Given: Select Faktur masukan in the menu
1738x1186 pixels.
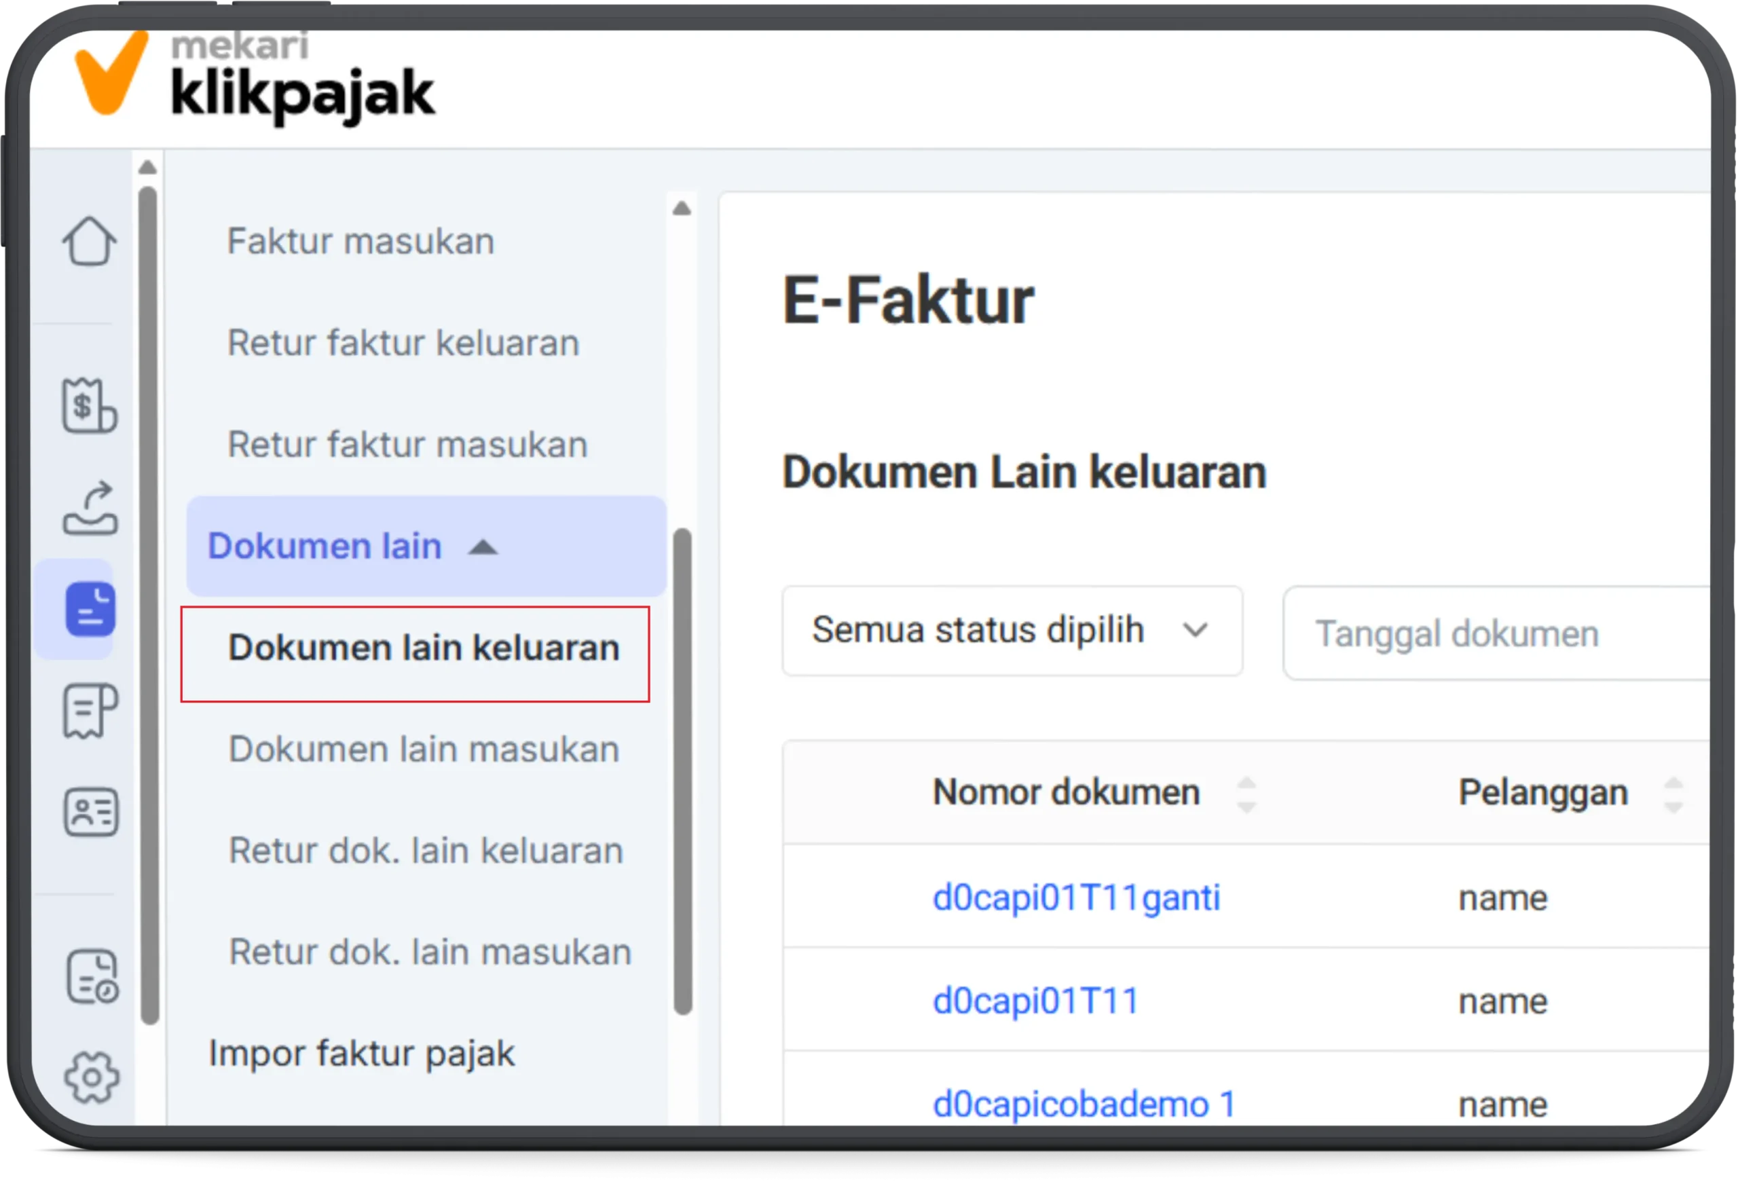Looking at the screenshot, I should click(360, 241).
